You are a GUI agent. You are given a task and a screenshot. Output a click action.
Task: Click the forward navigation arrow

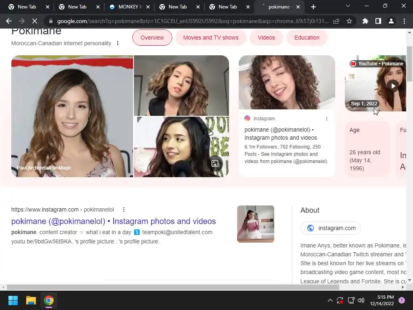[22, 21]
